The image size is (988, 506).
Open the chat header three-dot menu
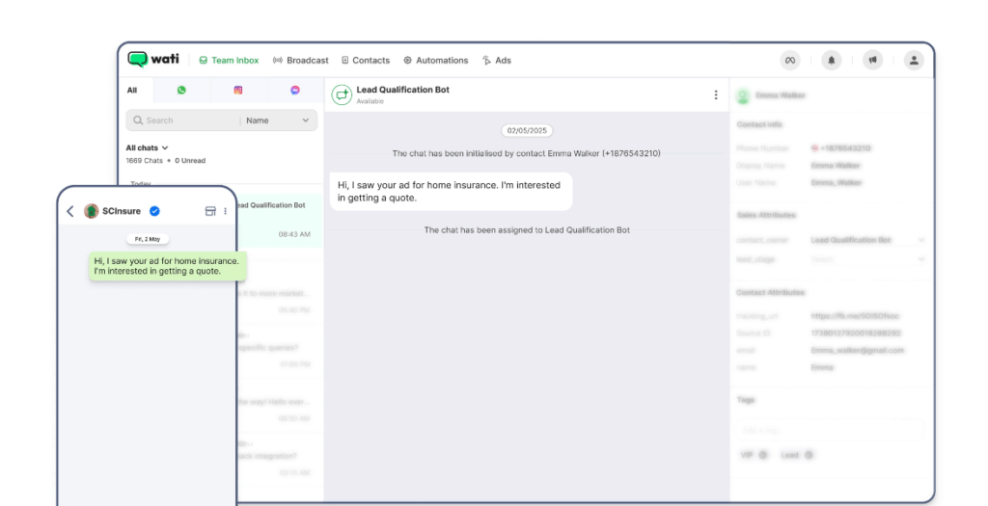pyautogui.click(x=715, y=94)
